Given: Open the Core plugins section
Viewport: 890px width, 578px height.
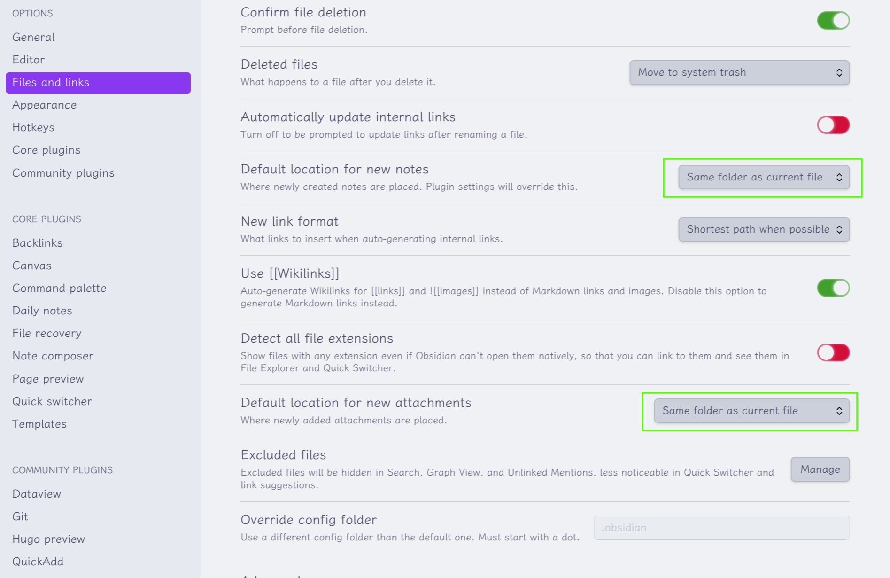Looking at the screenshot, I should (46, 150).
